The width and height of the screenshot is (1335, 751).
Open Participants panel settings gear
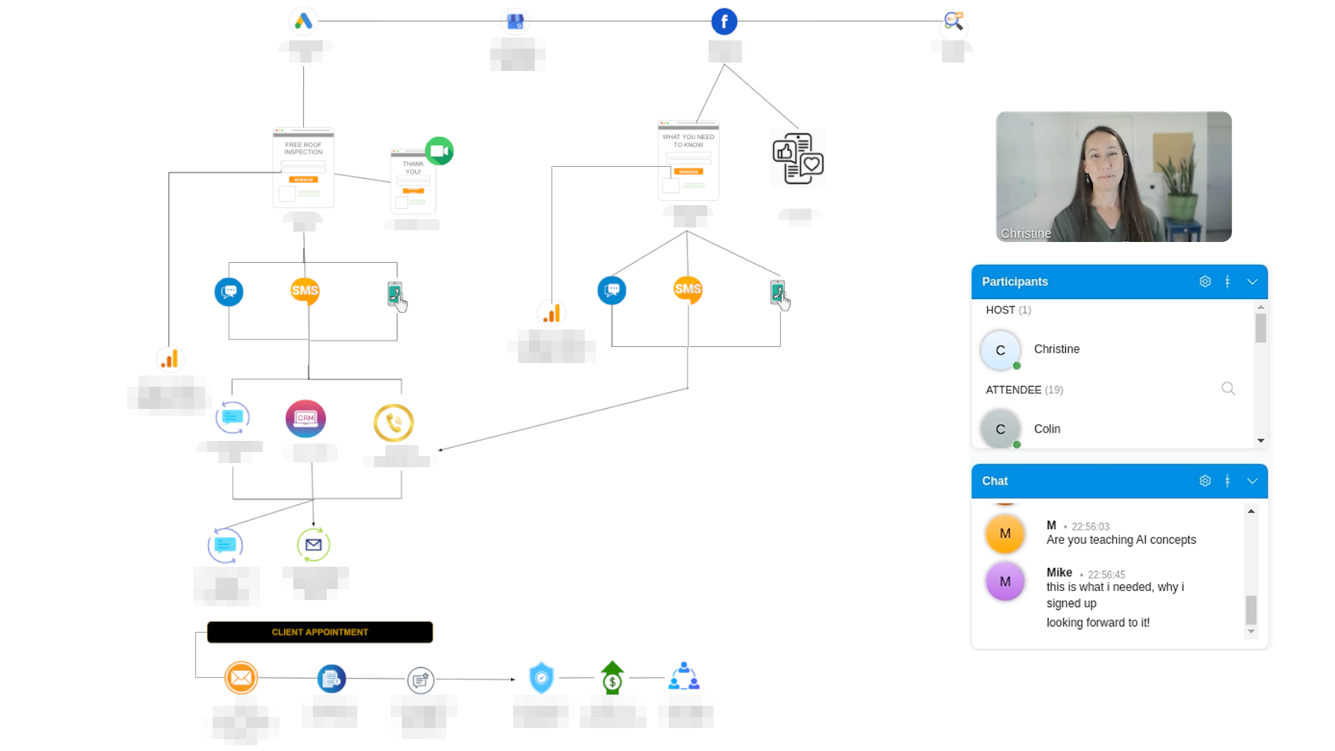(1205, 282)
